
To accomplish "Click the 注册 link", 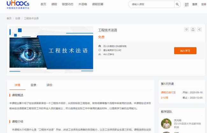I will pyautogui.click(x=203, y=4).
